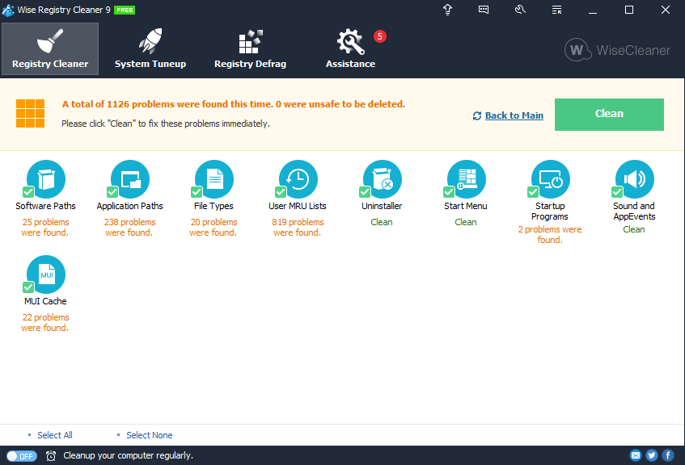Toggle the scheduled cleanup OFF switch
This screenshot has width=685, height=465.
click(22, 456)
